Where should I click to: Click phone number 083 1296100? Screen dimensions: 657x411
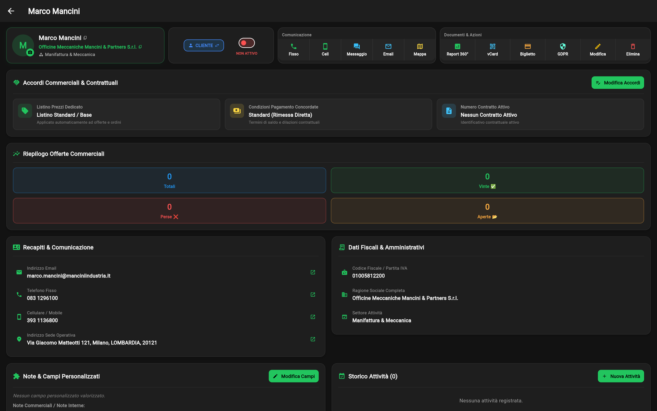(x=42, y=298)
